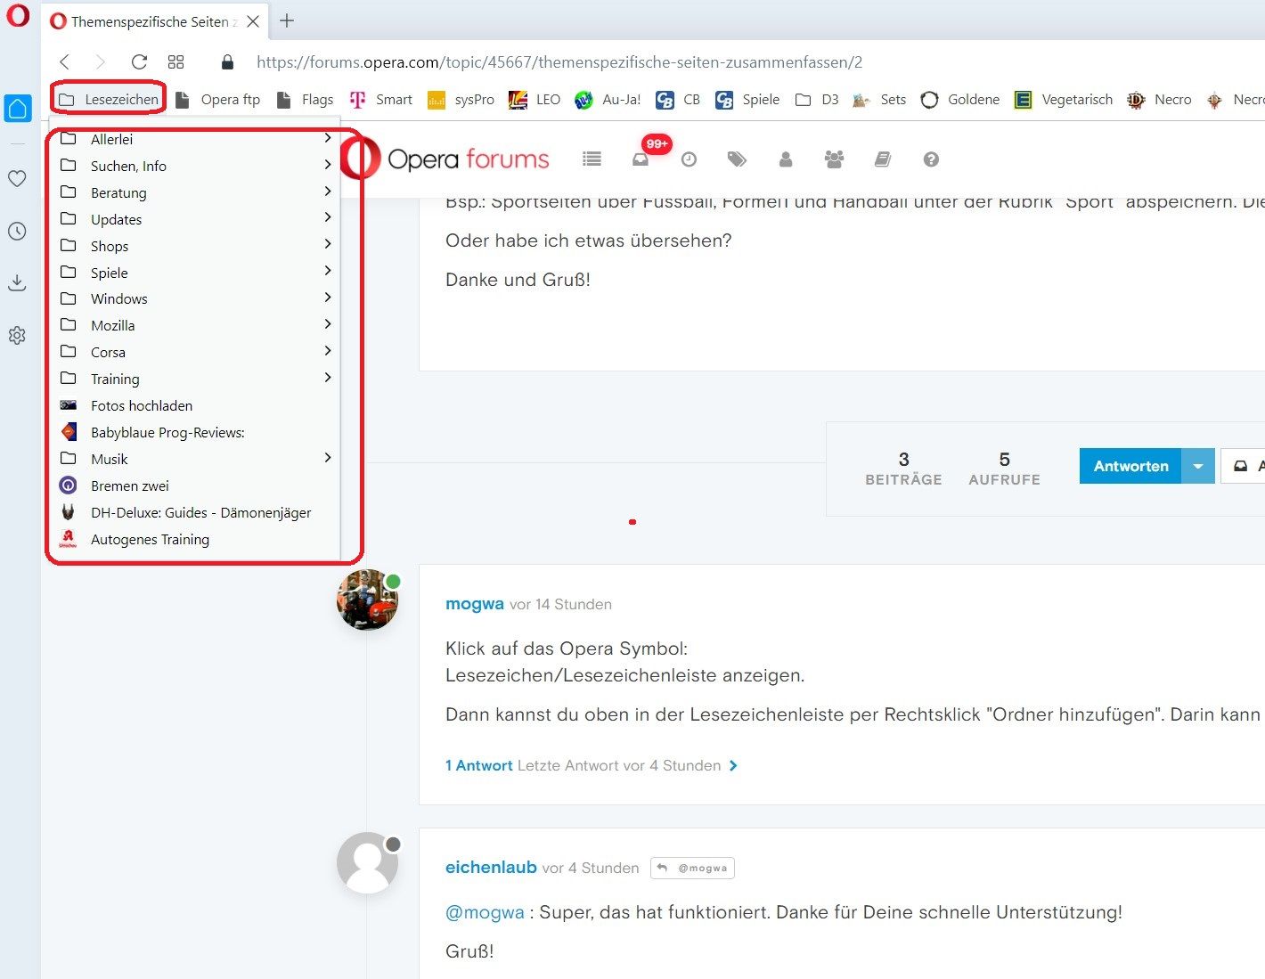The width and height of the screenshot is (1265, 979).
Task: Open the forum book icon
Action: pyautogui.click(x=883, y=159)
